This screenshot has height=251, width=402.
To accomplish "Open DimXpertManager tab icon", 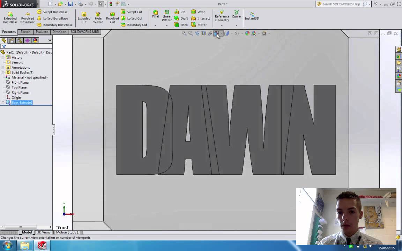I will tap(27, 40).
